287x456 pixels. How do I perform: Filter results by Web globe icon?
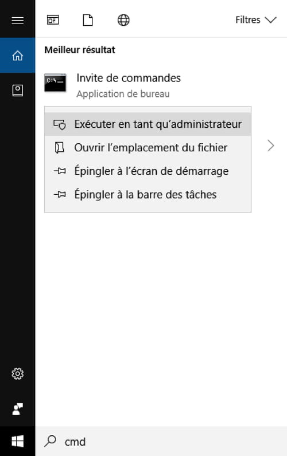(123, 20)
